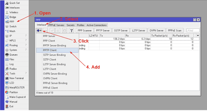Click the Comment toolbar icon
Image resolution: width=207 pixels, height=111 pixels.
(x=64, y=30)
